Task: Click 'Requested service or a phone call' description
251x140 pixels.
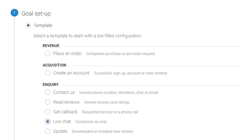Action: pyautogui.click(x=110, y=112)
